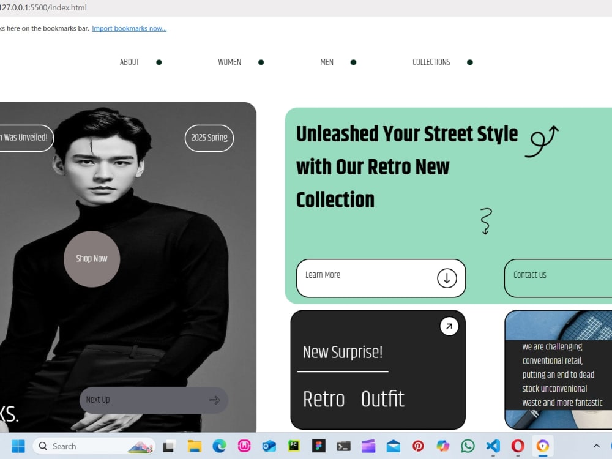This screenshot has height=459, width=612.
Task: Click the diagonal arrow icon on New Surprise card
Action: (x=449, y=326)
